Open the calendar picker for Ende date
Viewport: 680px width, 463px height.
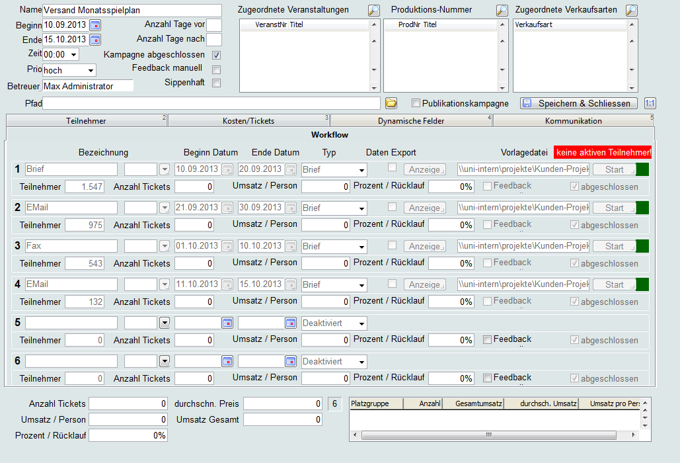point(95,40)
